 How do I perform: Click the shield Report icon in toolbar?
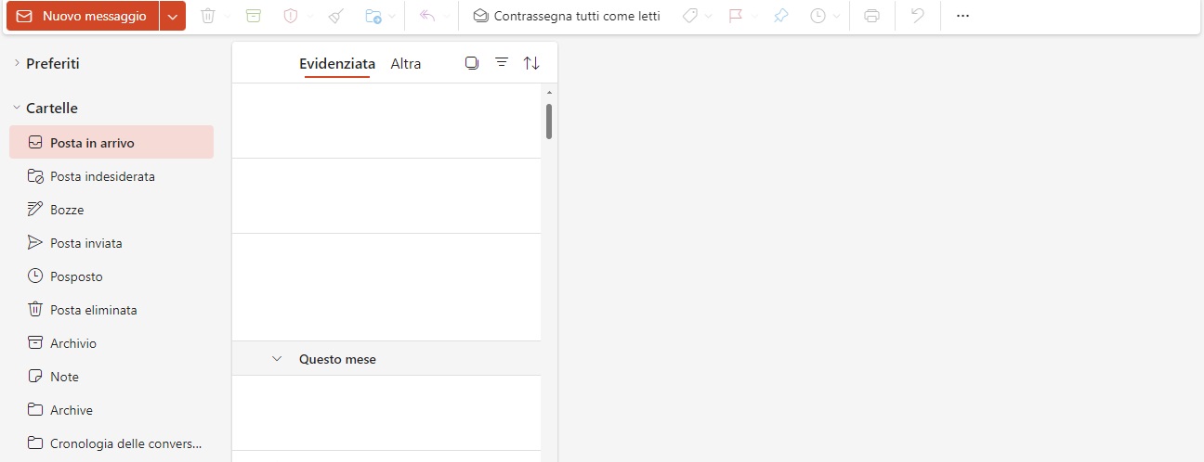click(x=290, y=16)
